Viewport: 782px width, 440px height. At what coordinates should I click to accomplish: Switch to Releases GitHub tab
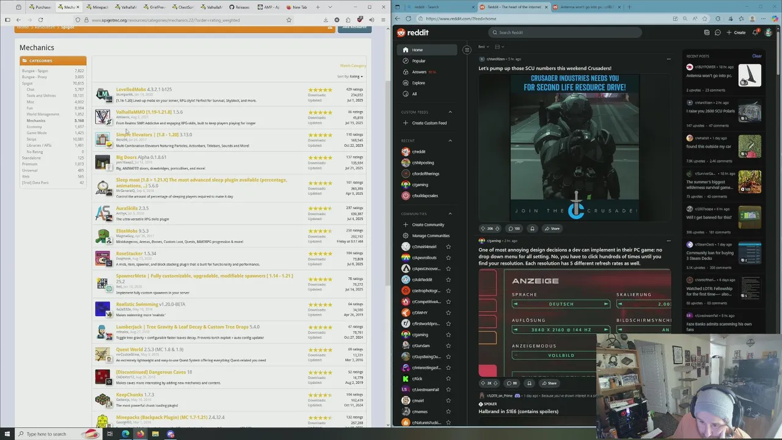[x=239, y=7]
